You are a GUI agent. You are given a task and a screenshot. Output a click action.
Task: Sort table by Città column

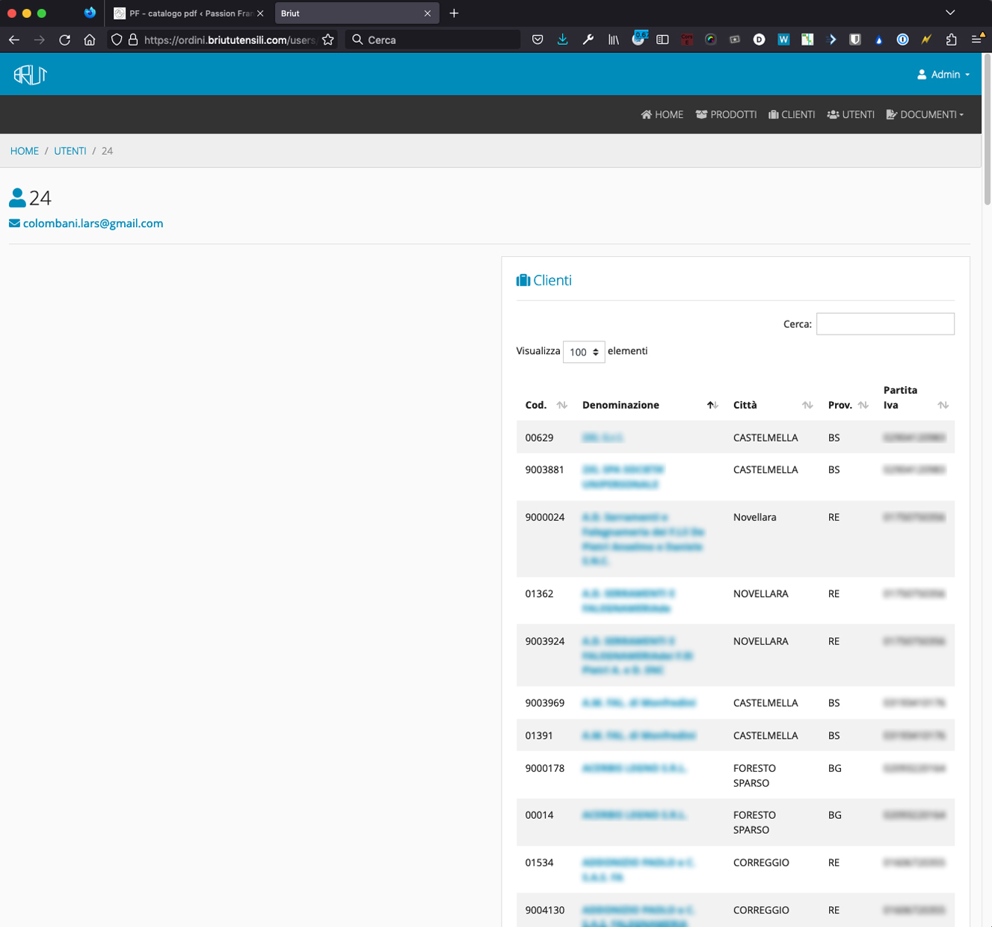click(x=773, y=405)
